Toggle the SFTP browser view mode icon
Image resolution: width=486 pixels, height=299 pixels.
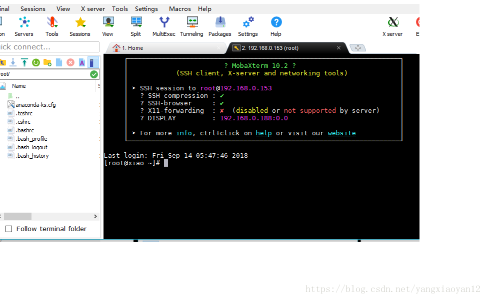pos(92,62)
